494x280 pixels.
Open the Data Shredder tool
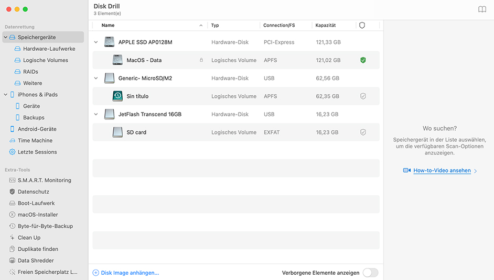36,261
